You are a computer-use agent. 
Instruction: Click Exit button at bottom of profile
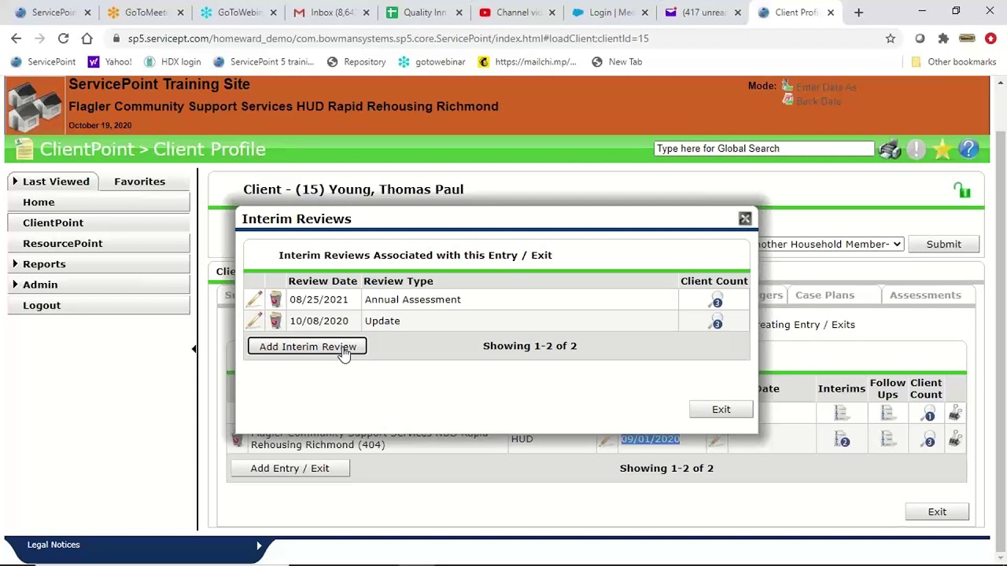(937, 512)
